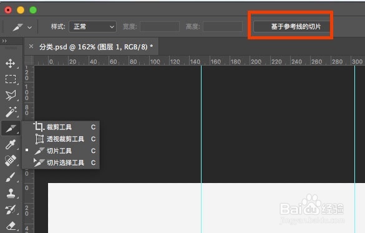The image size is (365, 233).
Task: Choose 裁剪工具 from the flyout menu
Action: (61, 127)
